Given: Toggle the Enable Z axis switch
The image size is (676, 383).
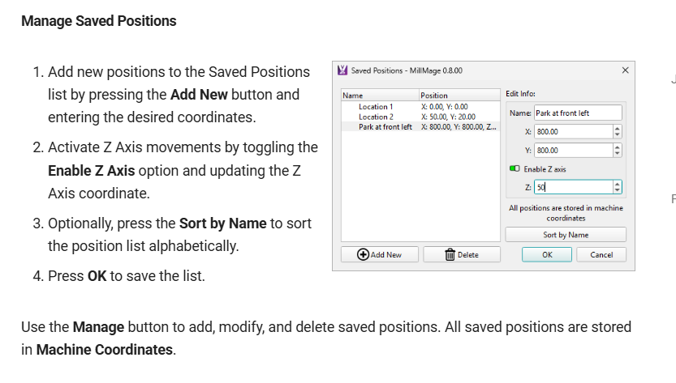Looking at the screenshot, I should [515, 168].
